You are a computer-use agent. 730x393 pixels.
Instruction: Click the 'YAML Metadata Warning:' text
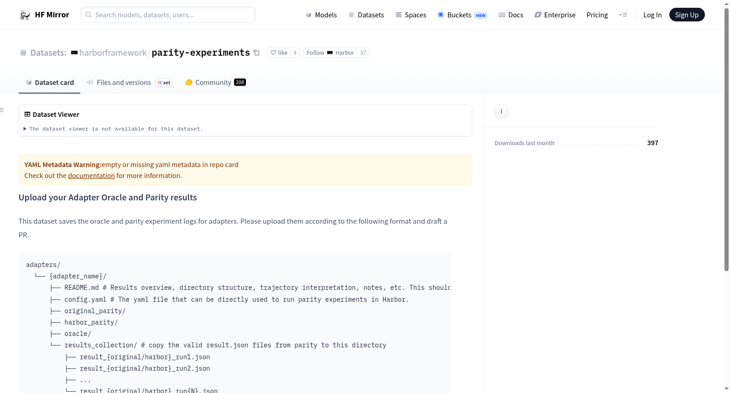pyautogui.click(x=63, y=165)
